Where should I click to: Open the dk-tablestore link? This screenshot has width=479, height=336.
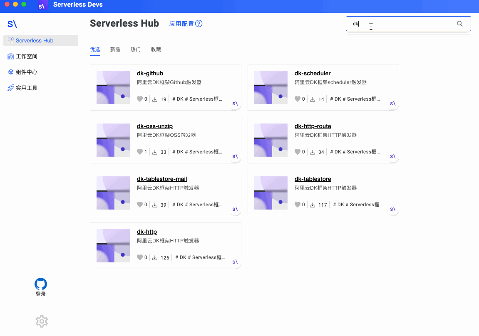point(313,179)
